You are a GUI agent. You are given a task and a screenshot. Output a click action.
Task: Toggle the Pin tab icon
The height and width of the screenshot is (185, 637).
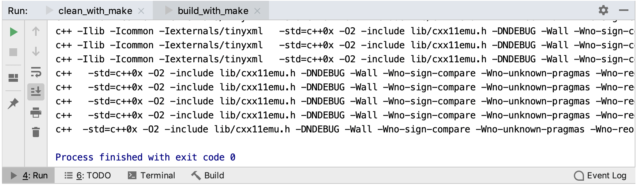tap(14, 103)
